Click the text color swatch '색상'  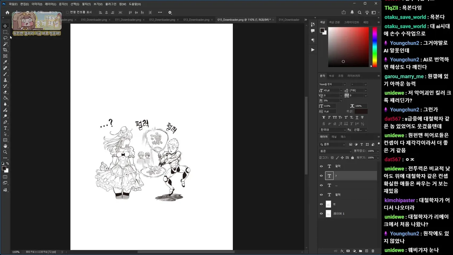coord(361,112)
